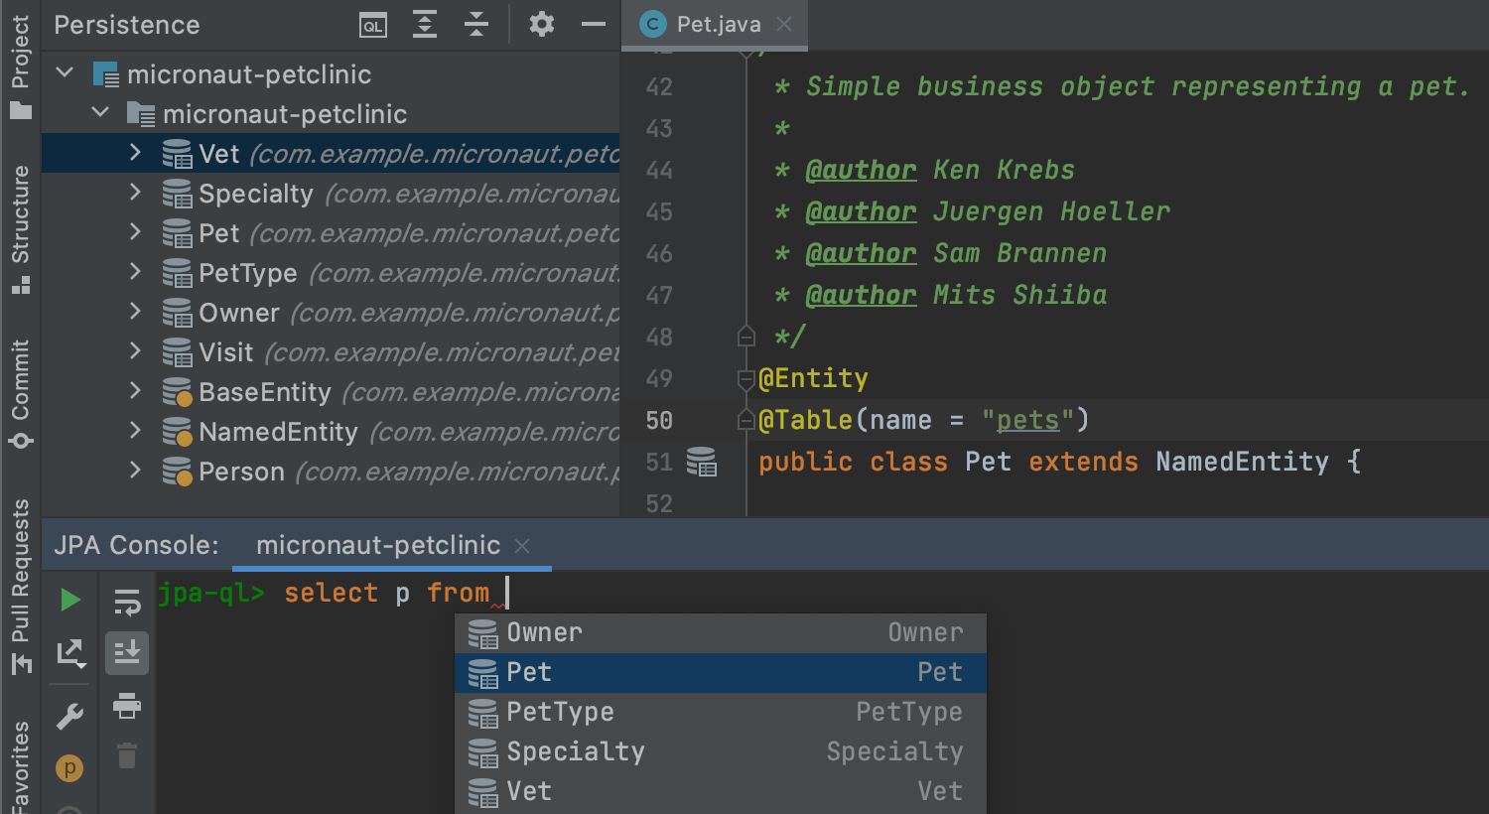The height and width of the screenshot is (814, 1489).
Task: Click the export console output icon
Action: [x=69, y=653]
